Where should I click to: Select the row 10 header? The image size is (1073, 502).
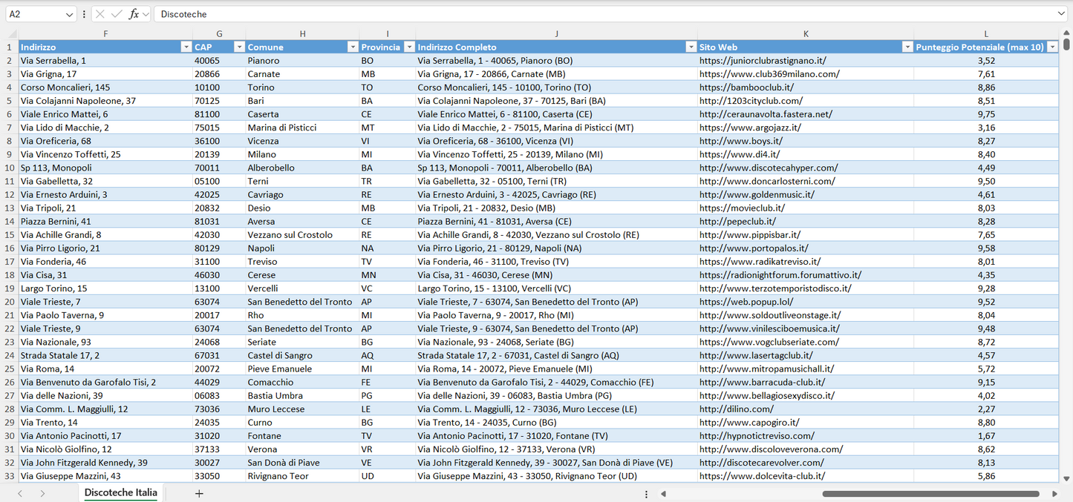(x=10, y=168)
